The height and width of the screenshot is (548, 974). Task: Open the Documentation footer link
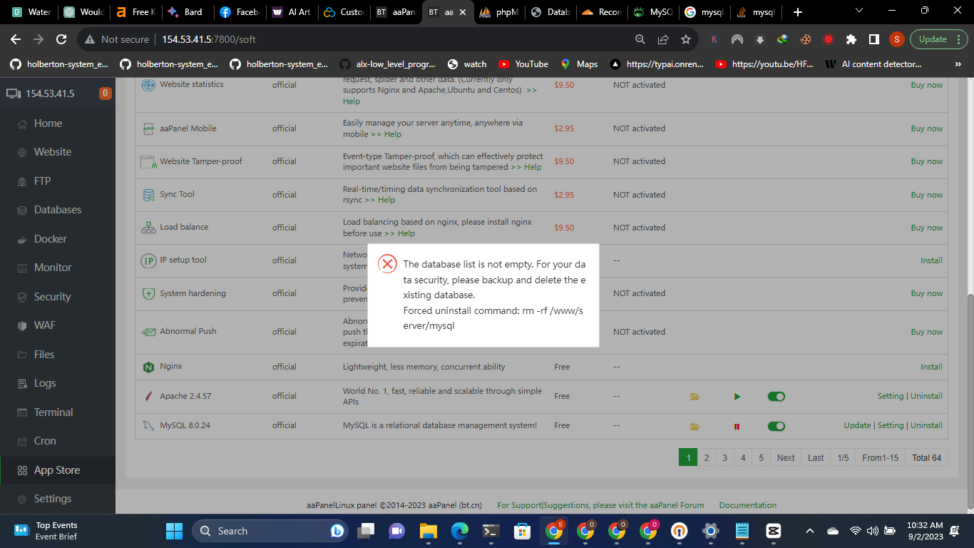pyautogui.click(x=748, y=505)
